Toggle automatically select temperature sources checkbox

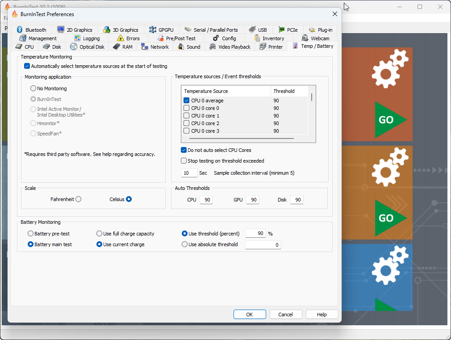pos(27,66)
